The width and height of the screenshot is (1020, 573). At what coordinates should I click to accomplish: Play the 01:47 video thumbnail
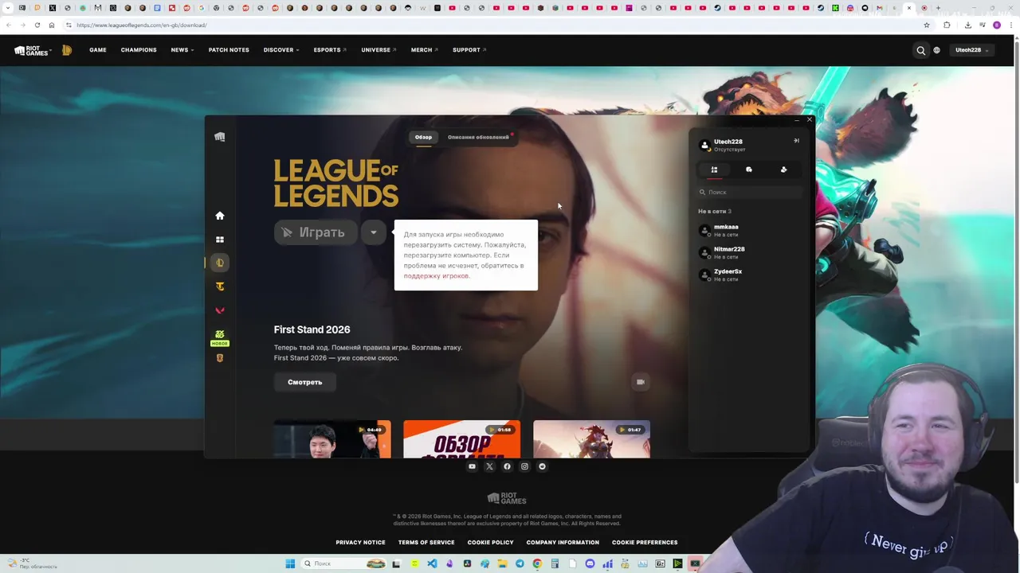point(591,439)
